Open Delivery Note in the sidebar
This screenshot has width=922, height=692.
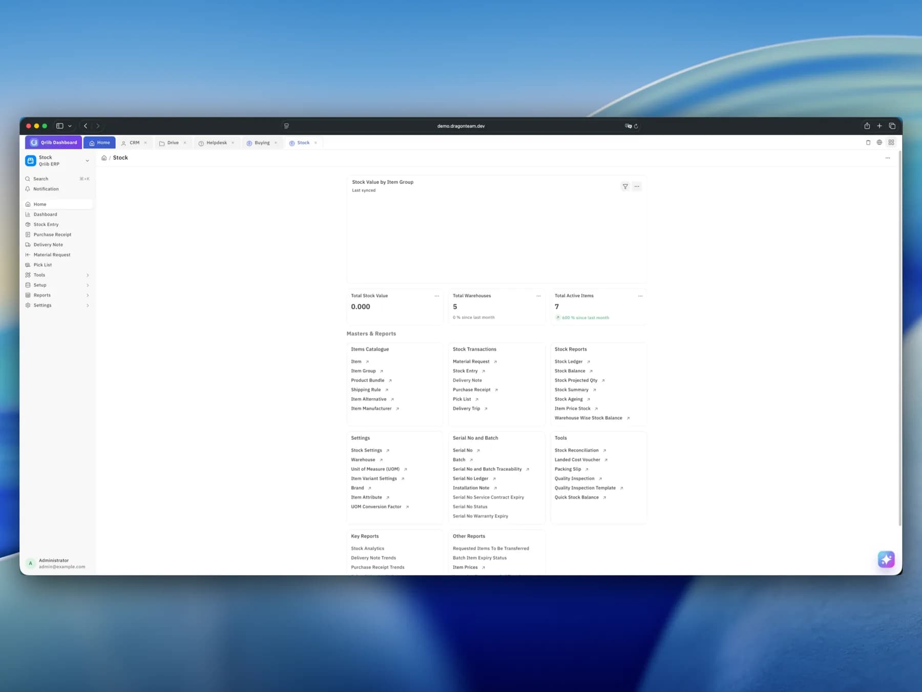pyautogui.click(x=57, y=245)
